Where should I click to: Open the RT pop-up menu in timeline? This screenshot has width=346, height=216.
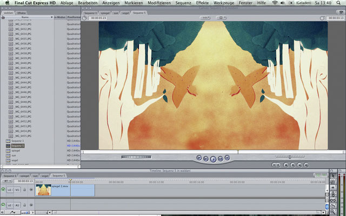[x=7, y=181]
